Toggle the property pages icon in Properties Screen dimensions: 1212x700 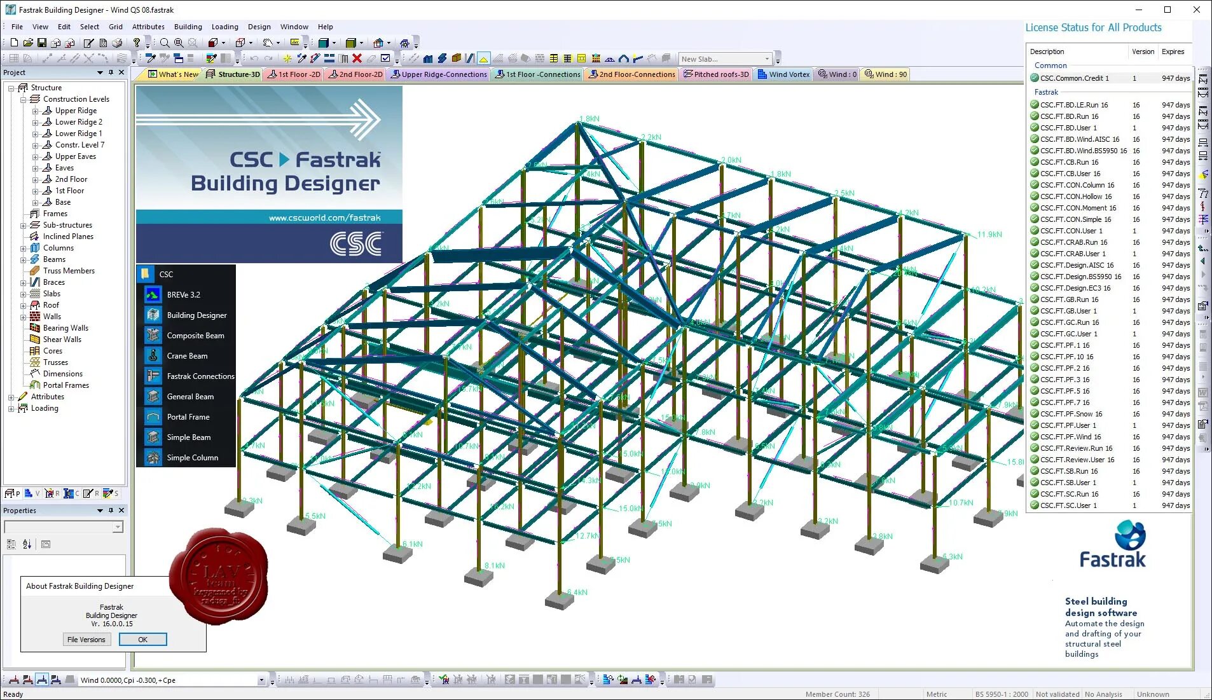[x=46, y=544]
